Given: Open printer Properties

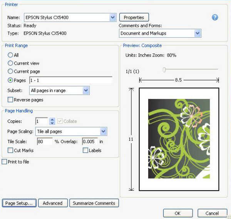Looking at the screenshot, I should (134, 17).
